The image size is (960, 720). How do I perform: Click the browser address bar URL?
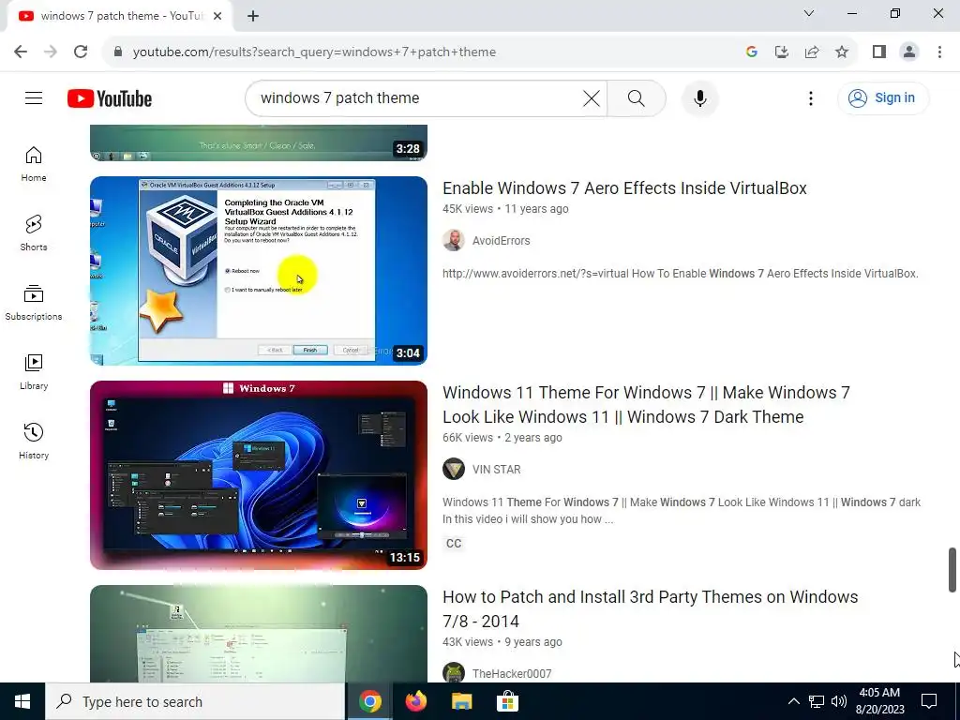[x=314, y=52]
